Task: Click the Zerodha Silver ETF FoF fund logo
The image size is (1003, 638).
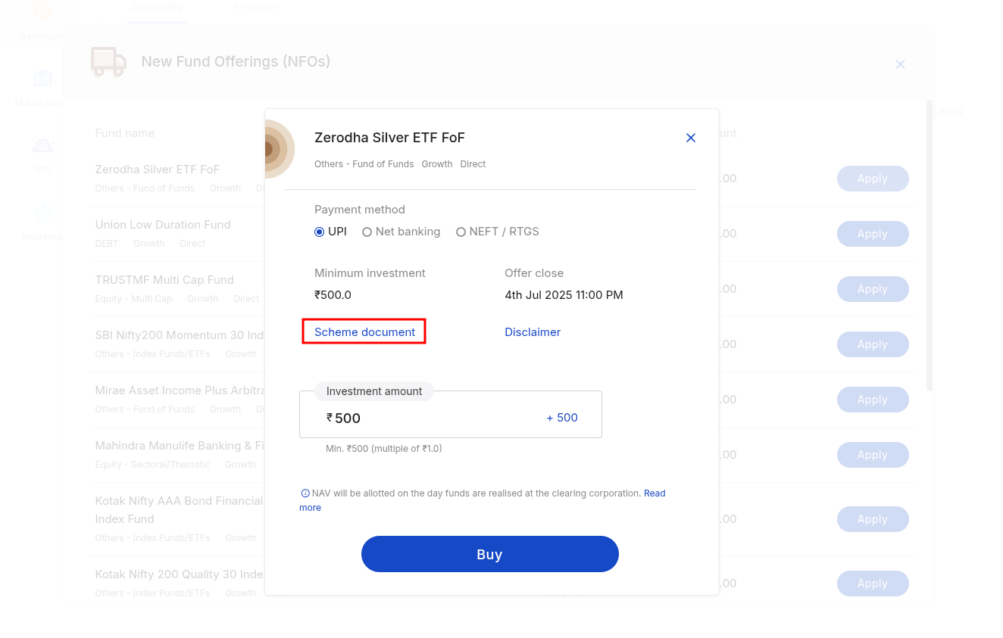Action: [x=279, y=148]
